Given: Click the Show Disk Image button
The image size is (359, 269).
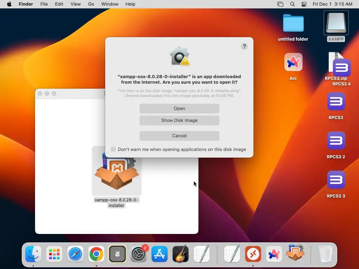Looking at the screenshot, I should pyautogui.click(x=179, y=120).
